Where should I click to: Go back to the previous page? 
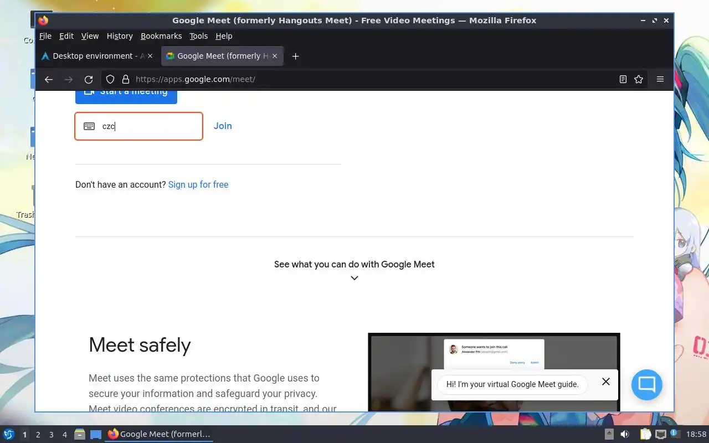click(x=49, y=79)
